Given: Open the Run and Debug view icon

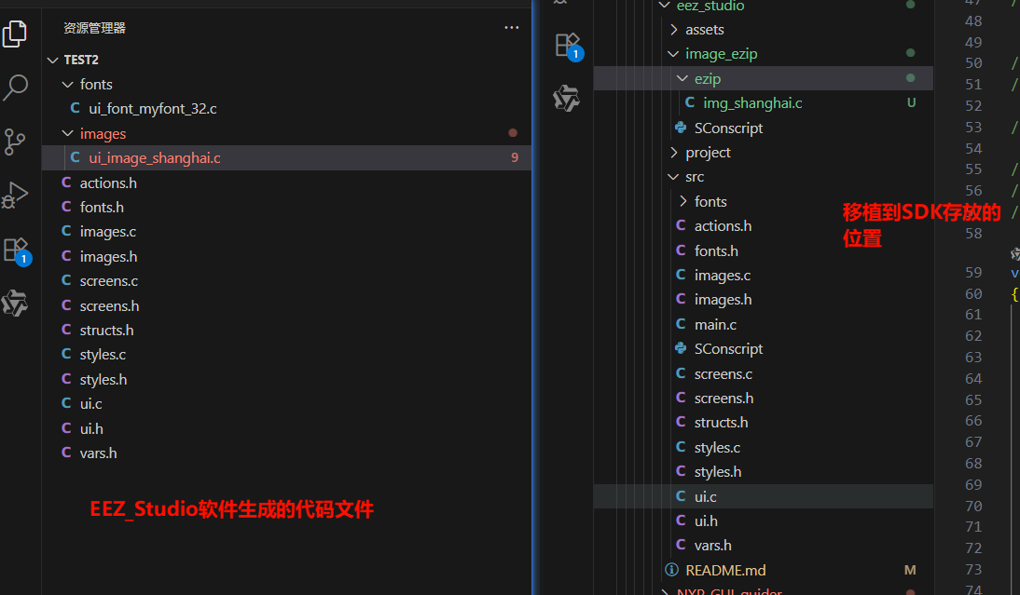Looking at the screenshot, I should coord(16,196).
